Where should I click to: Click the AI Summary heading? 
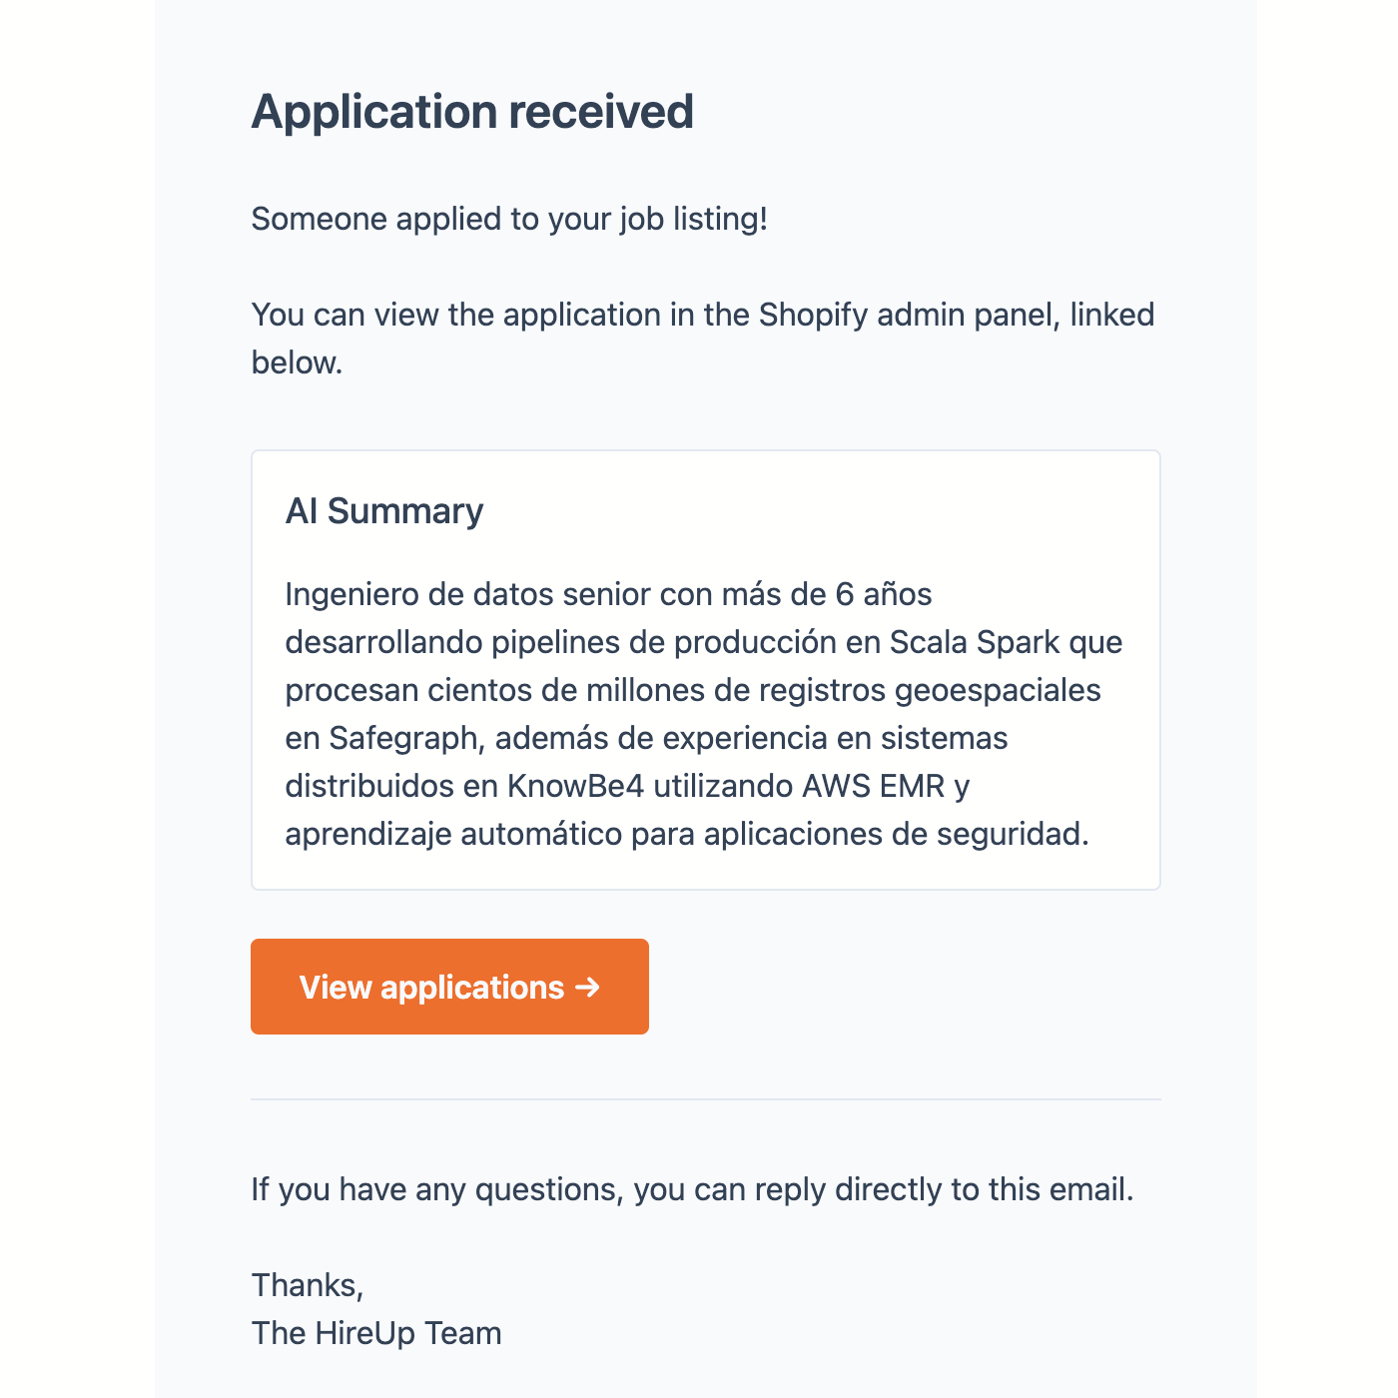(x=384, y=511)
